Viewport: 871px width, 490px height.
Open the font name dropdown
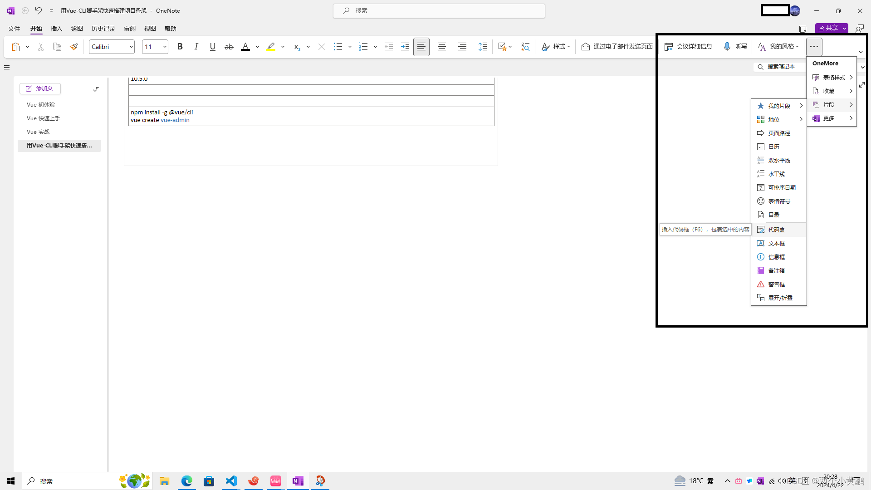(x=131, y=47)
